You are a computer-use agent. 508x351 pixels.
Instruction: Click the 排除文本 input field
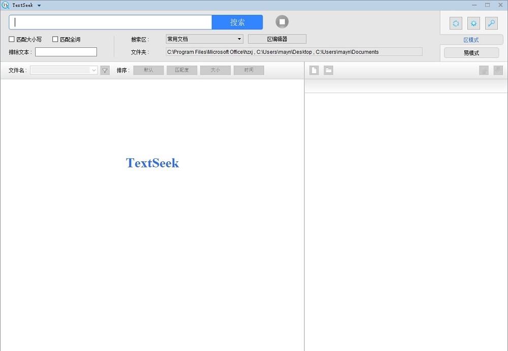pos(66,52)
